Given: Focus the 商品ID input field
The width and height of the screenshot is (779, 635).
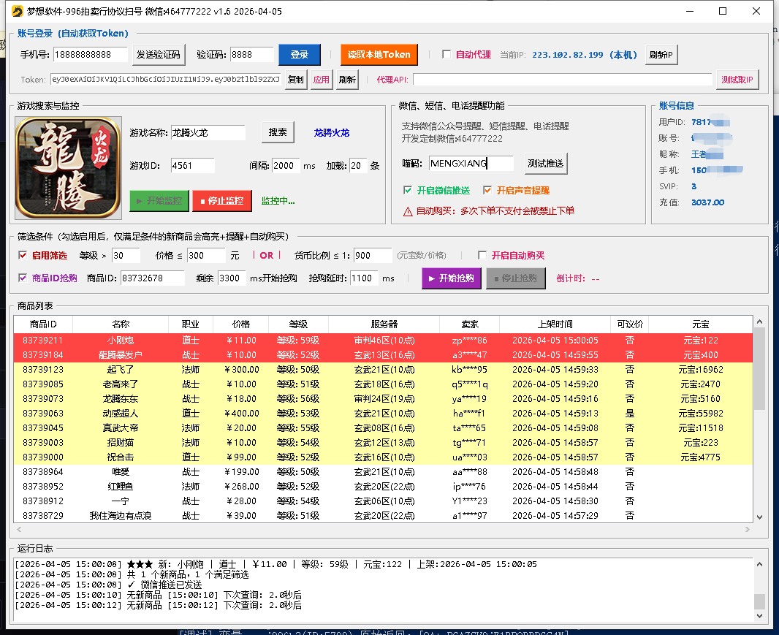Looking at the screenshot, I should (153, 278).
